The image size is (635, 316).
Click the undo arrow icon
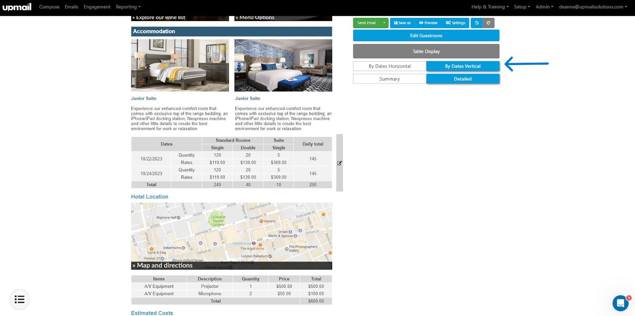(477, 23)
